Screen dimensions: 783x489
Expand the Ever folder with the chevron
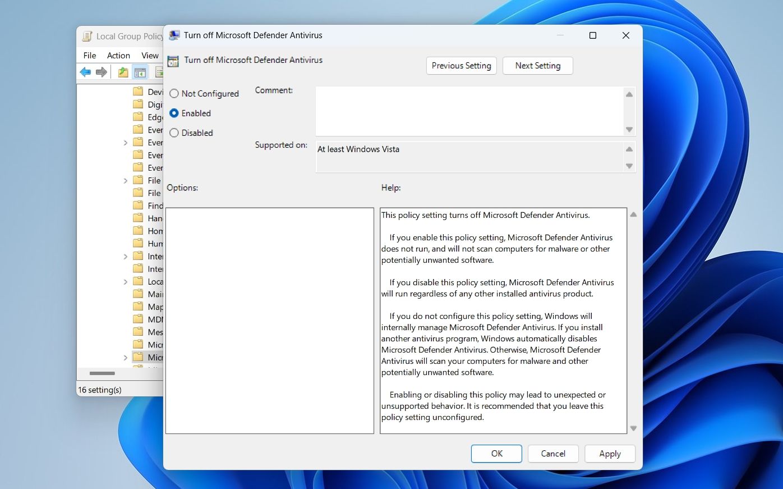[x=126, y=143]
